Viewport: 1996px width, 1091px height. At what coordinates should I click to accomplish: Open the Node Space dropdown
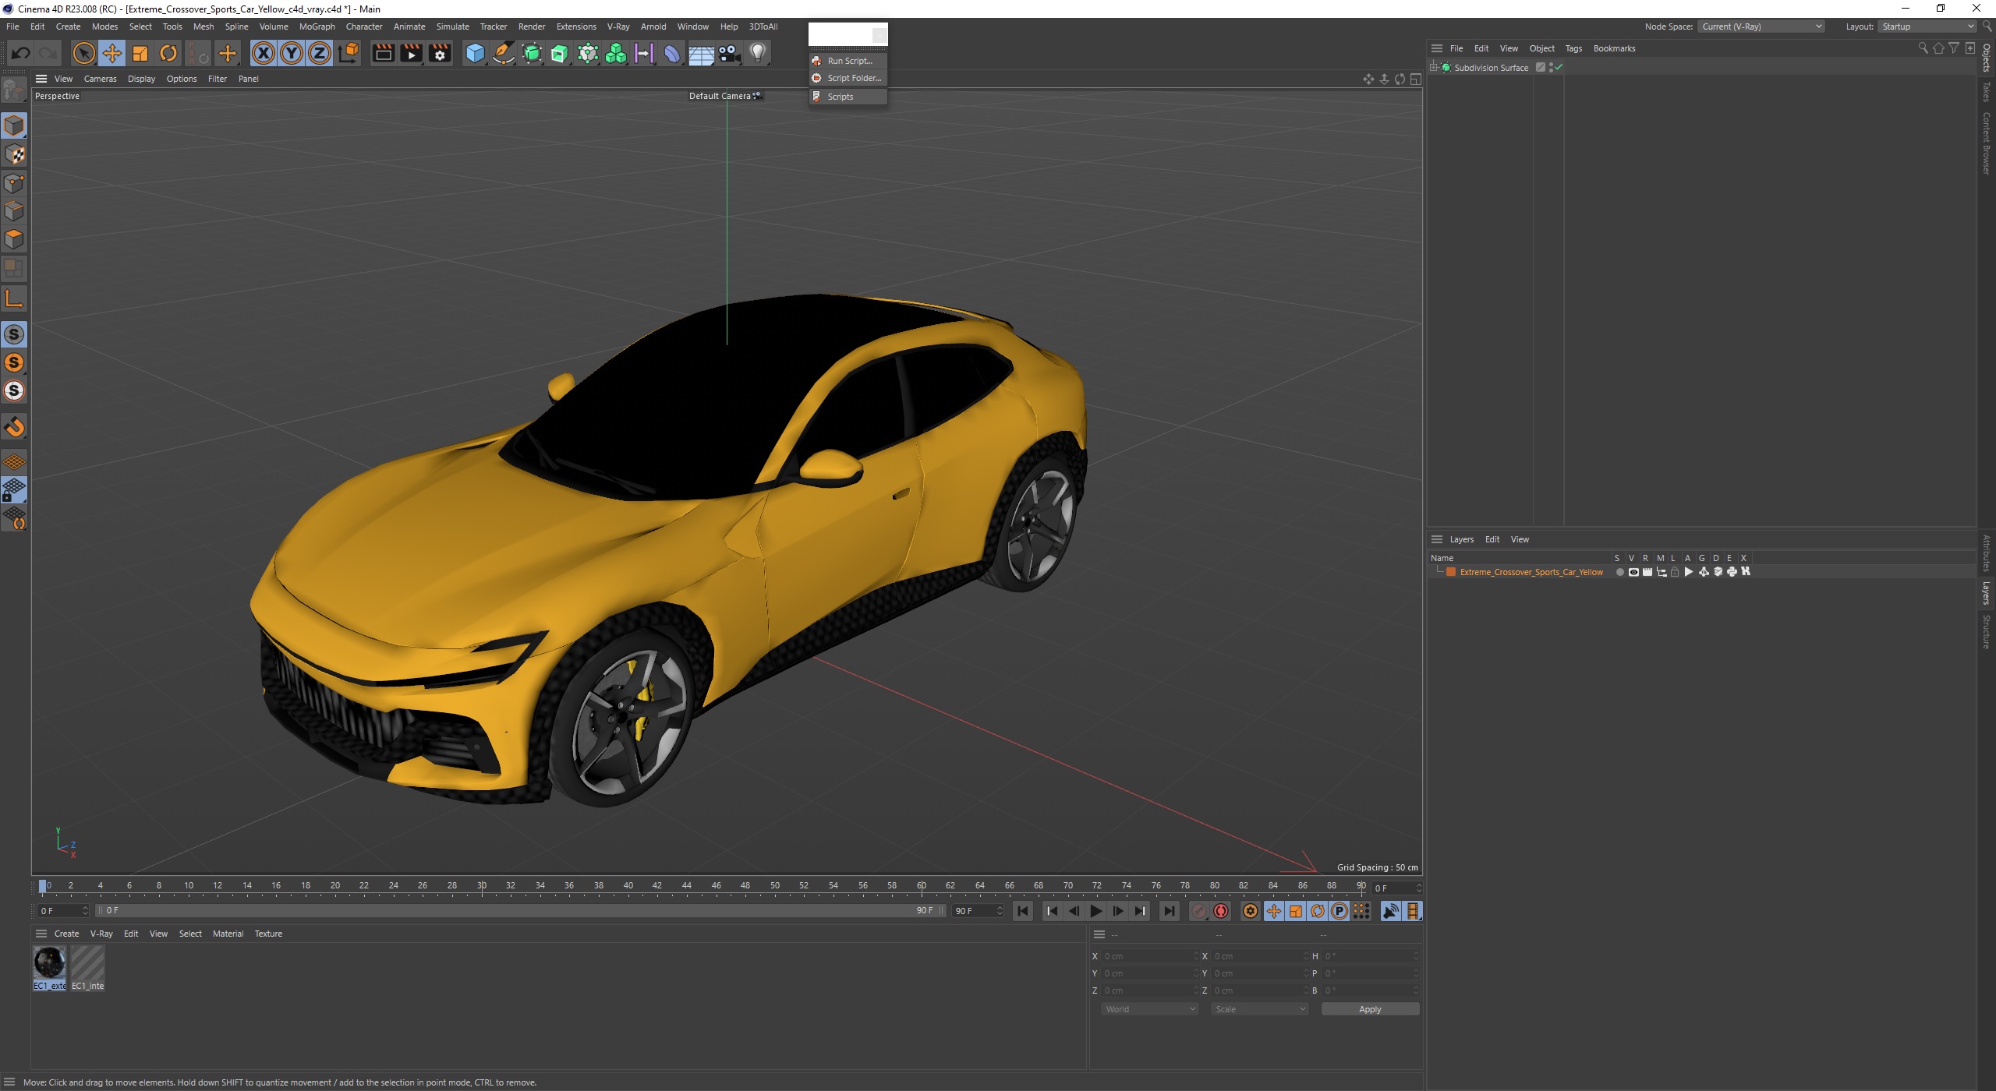(x=1761, y=26)
